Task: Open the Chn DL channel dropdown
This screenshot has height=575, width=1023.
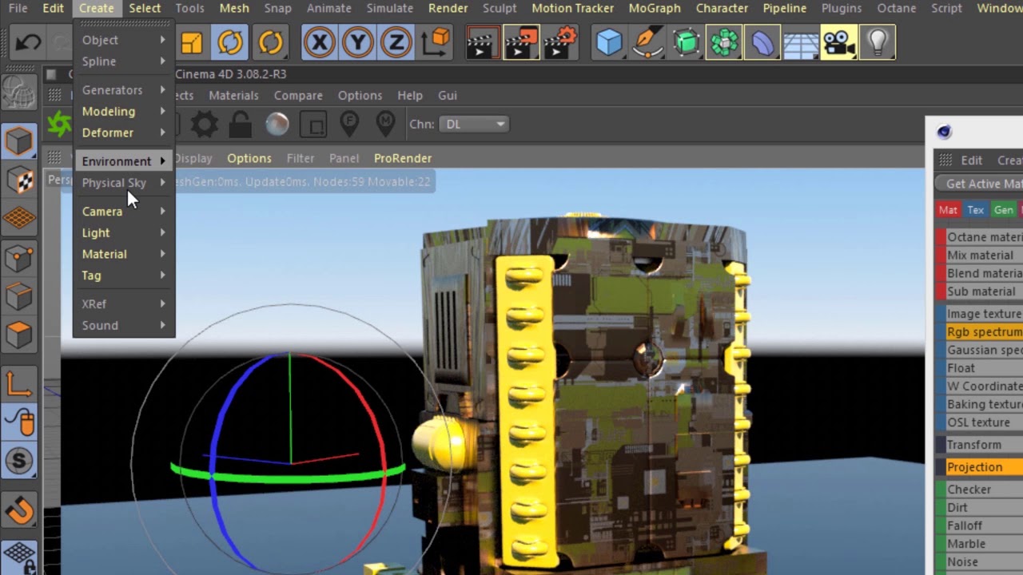Action: pos(475,125)
